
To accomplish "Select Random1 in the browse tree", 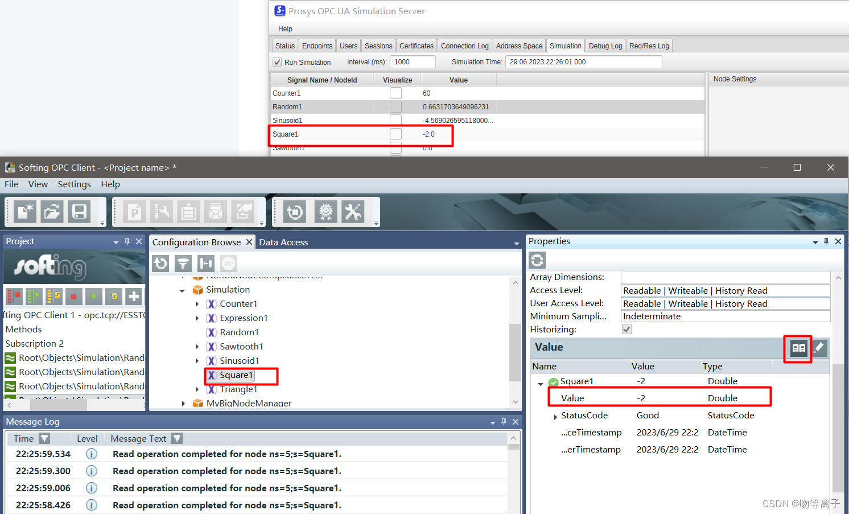I will click(240, 332).
